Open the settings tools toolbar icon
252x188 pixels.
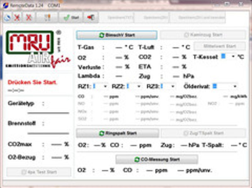click(x=47, y=18)
